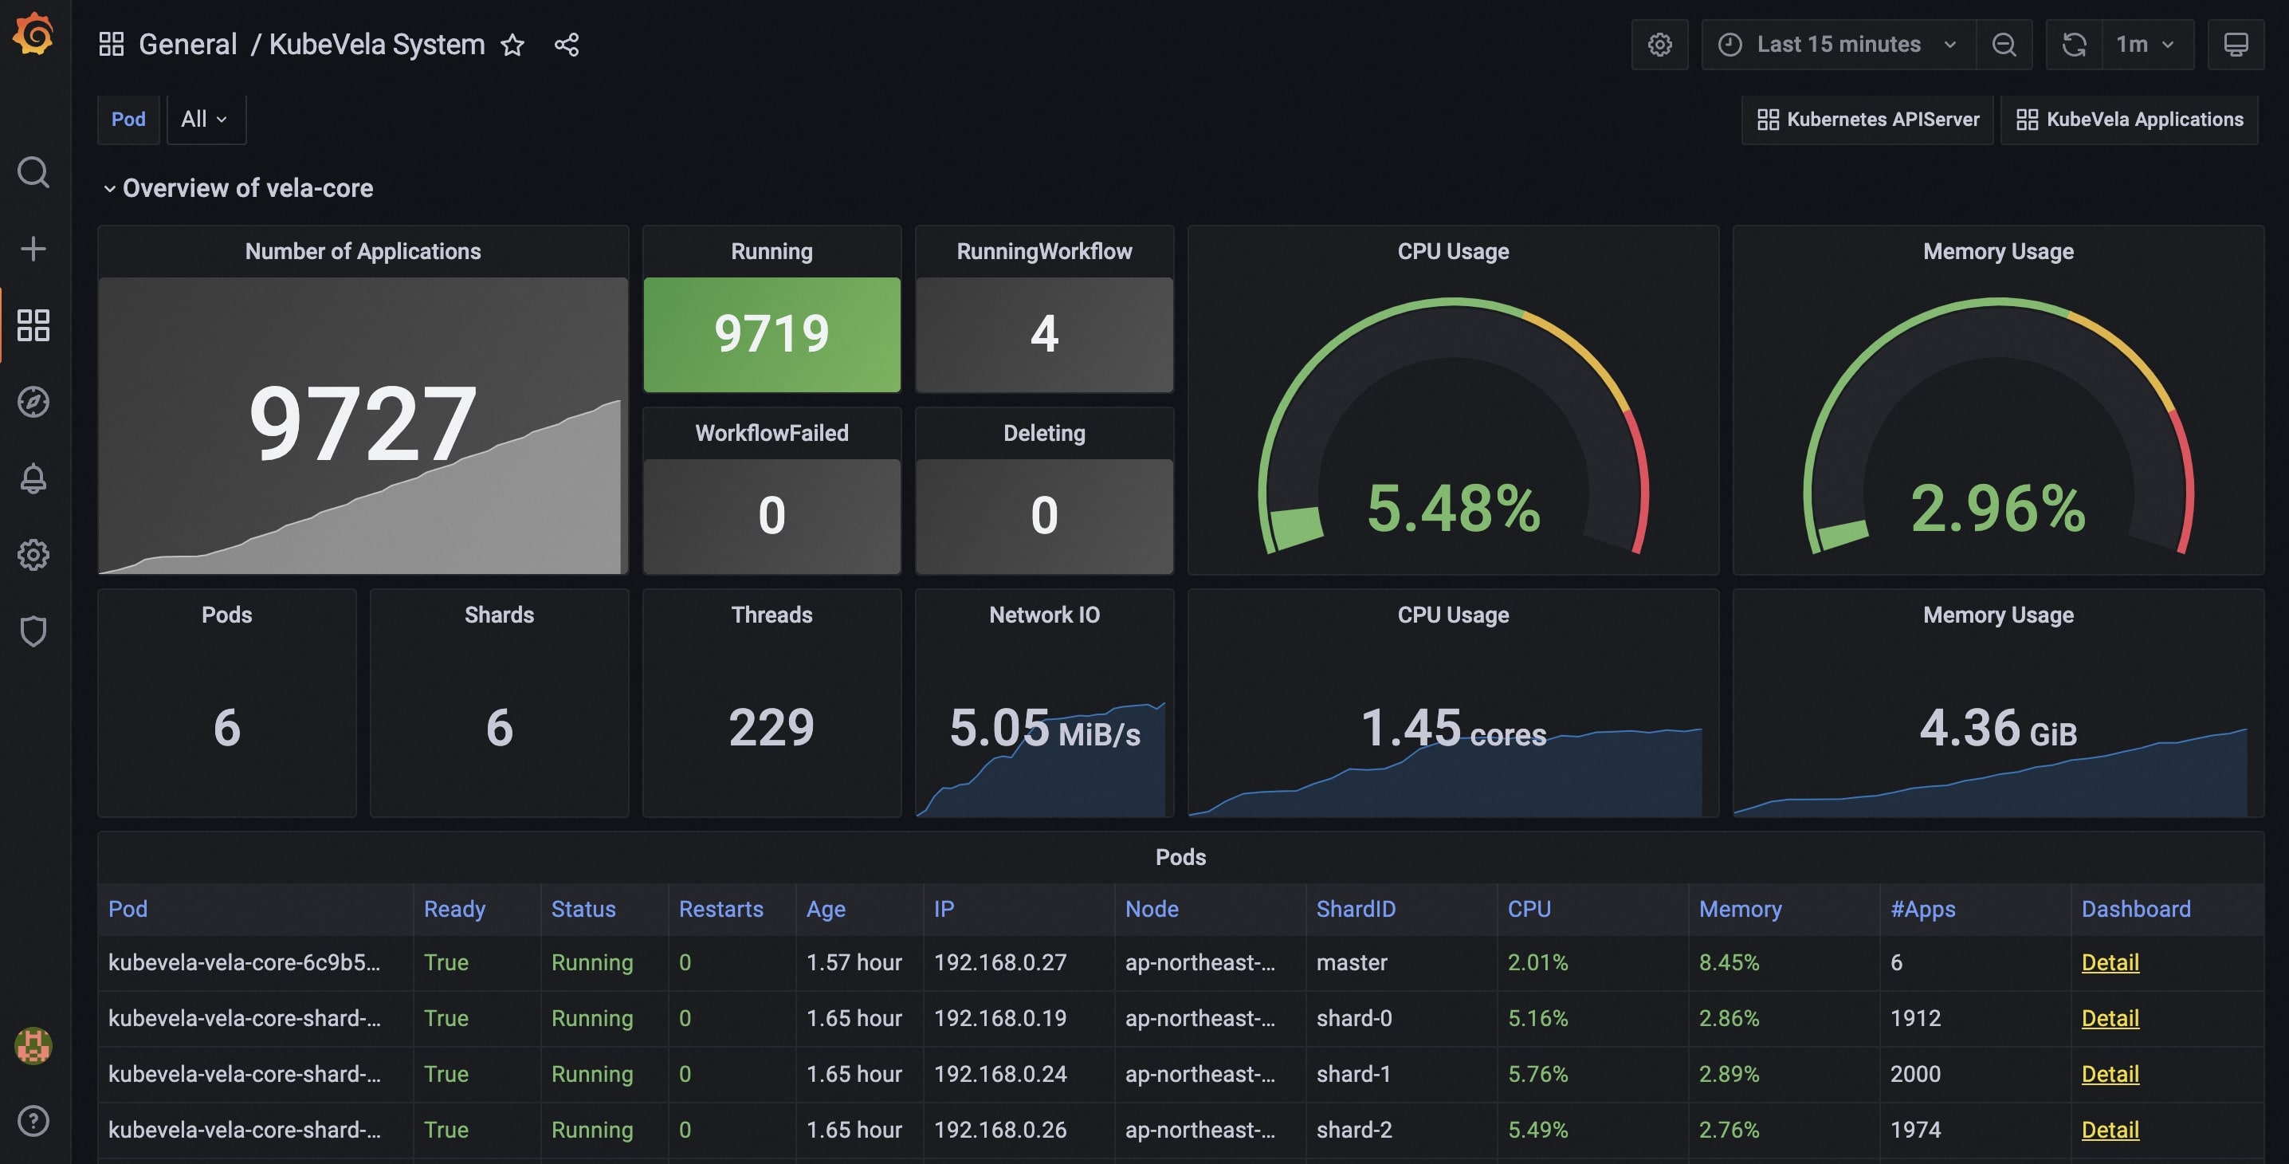This screenshot has width=2289, height=1164.
Task: Sort the table by the Memory column
Action: (x=1740, y=909)
